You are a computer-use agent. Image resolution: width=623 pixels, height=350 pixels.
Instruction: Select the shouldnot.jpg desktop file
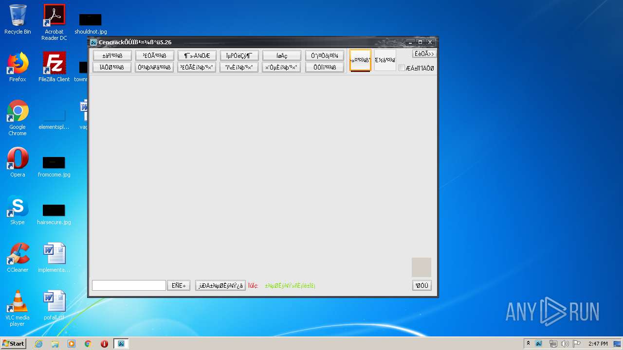tap(91, 23)
